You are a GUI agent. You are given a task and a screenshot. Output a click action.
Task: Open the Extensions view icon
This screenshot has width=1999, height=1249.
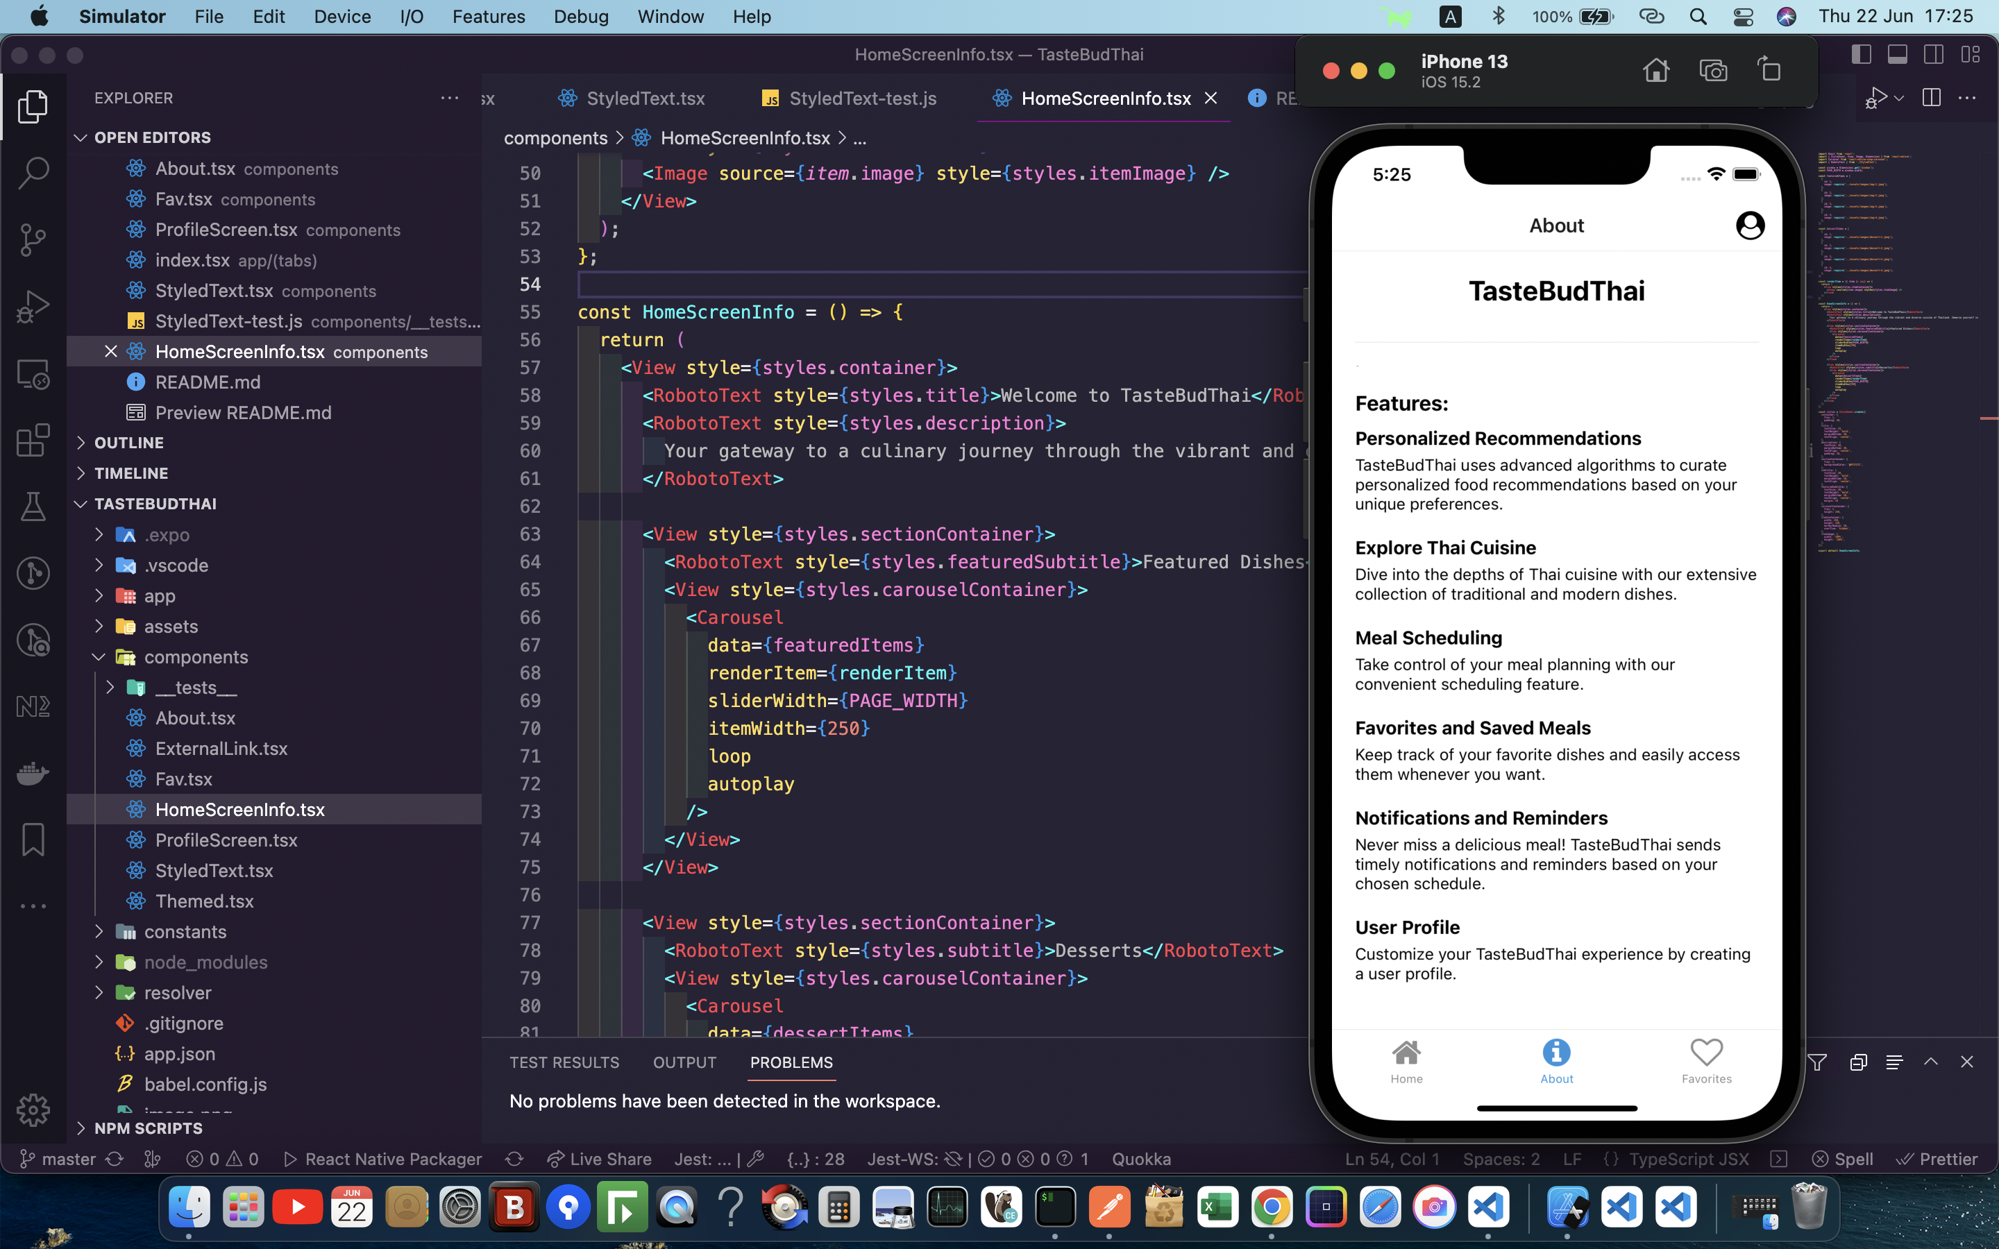(33, 441)
